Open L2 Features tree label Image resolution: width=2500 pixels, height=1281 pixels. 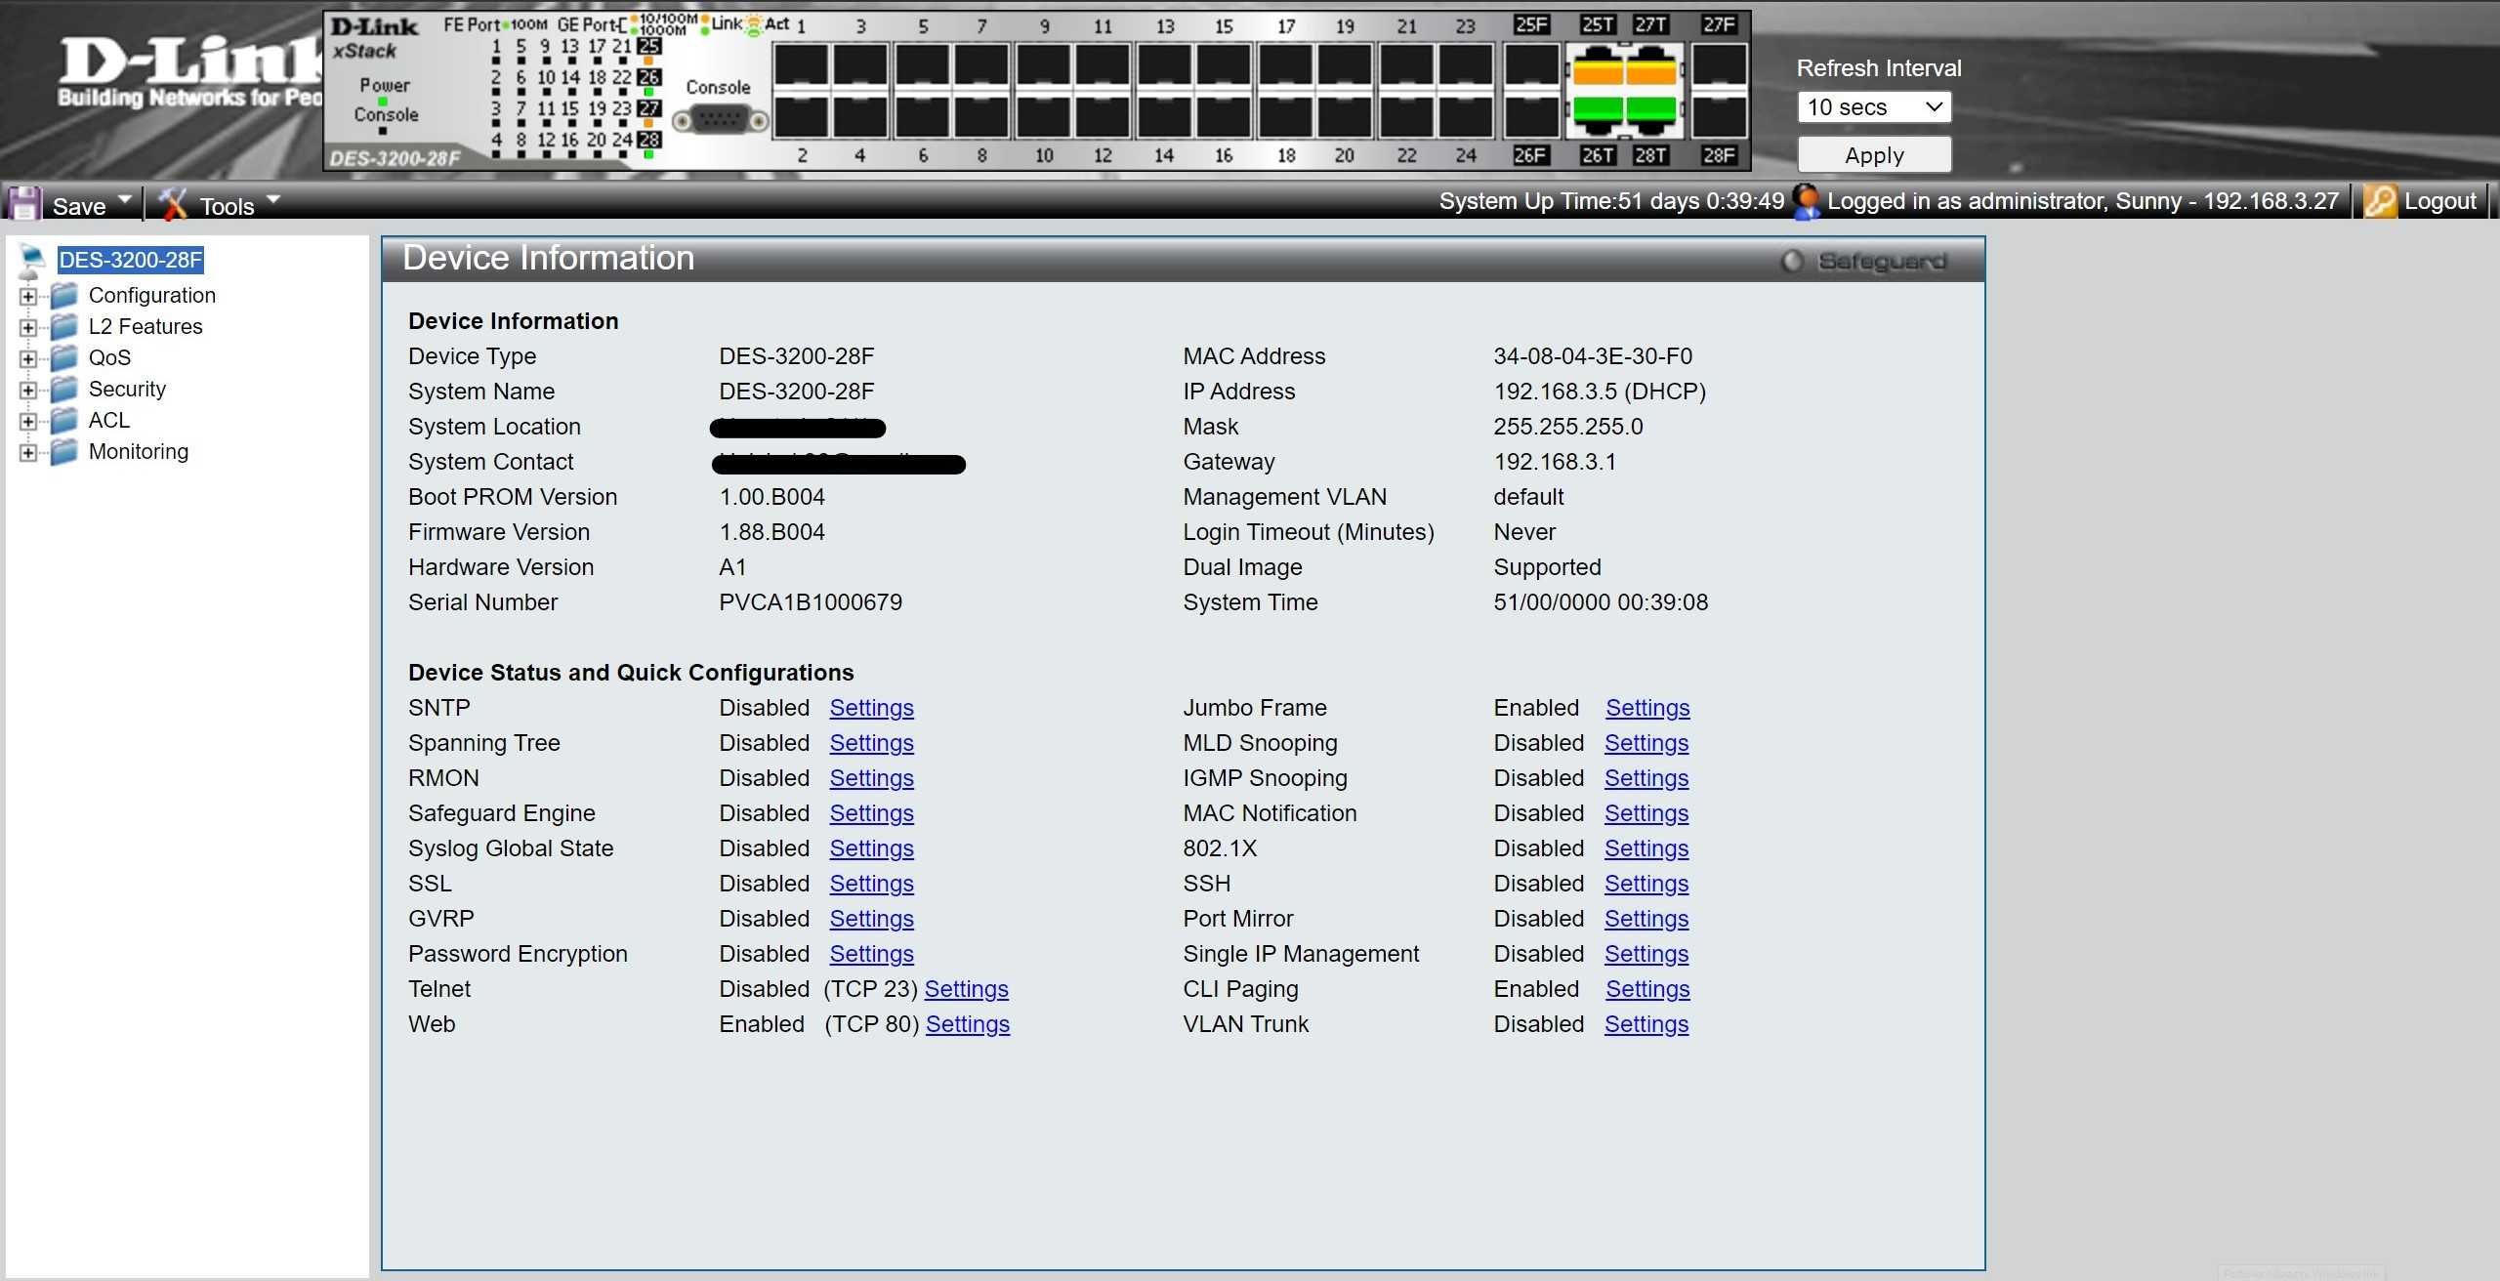(x=146, y=326)
